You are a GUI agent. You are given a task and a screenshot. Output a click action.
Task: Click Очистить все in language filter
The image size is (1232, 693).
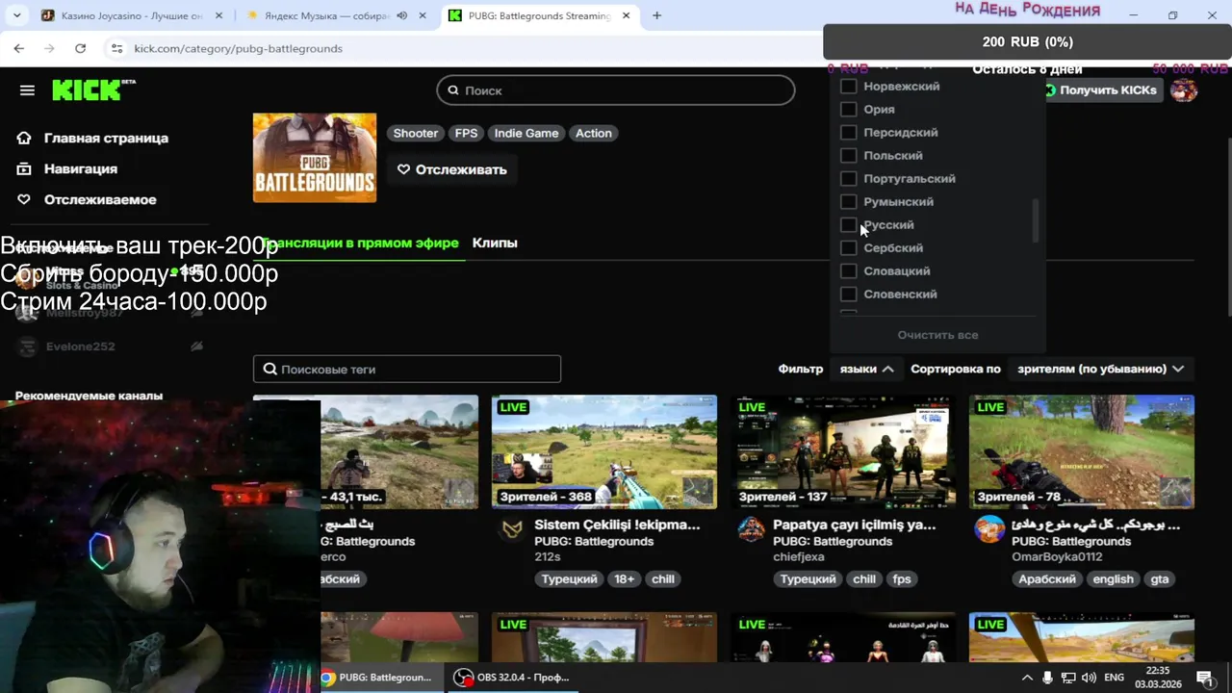click(x=937, y=335)
